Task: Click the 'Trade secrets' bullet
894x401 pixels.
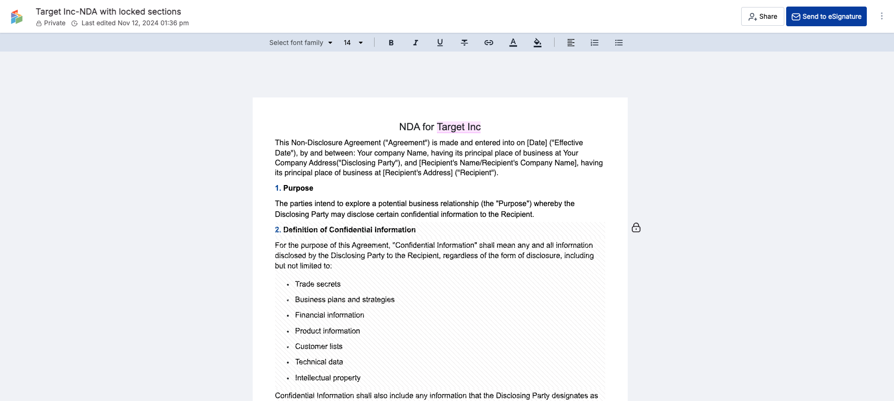Action: (318, 284)
